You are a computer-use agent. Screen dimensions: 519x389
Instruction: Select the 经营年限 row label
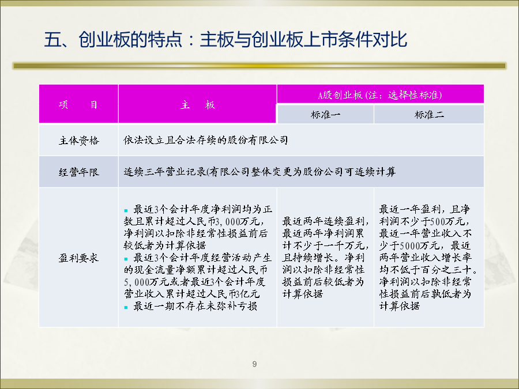coord(79,172)
